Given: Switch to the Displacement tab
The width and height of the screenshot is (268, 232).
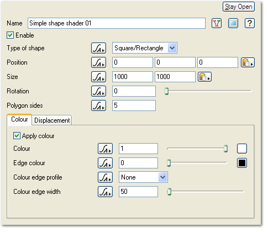Looking at the screenshot, I should click(x=52, y=120).
